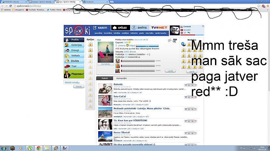Click the Žurnālists label under the photo
Viewport: 270px width, 151px height.
tap(105, 64)
